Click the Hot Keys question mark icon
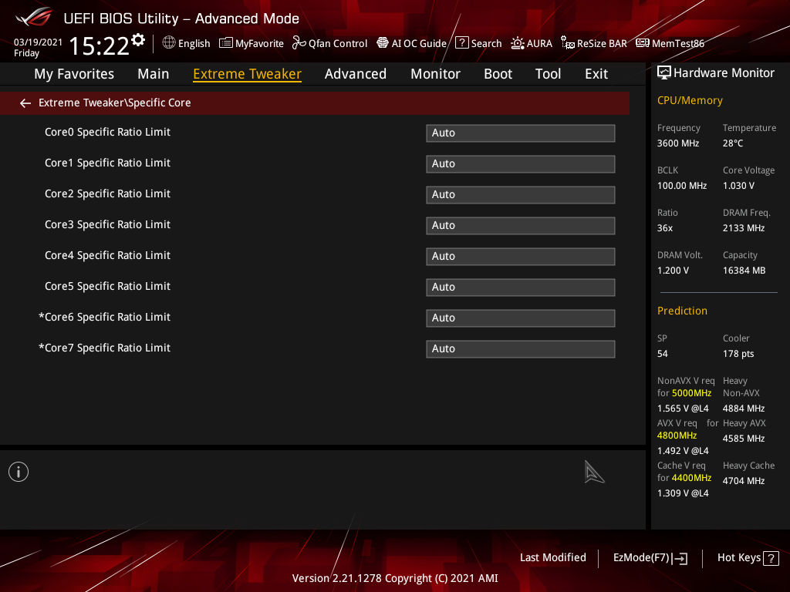The image size is (790, 592). click(771, 558)
